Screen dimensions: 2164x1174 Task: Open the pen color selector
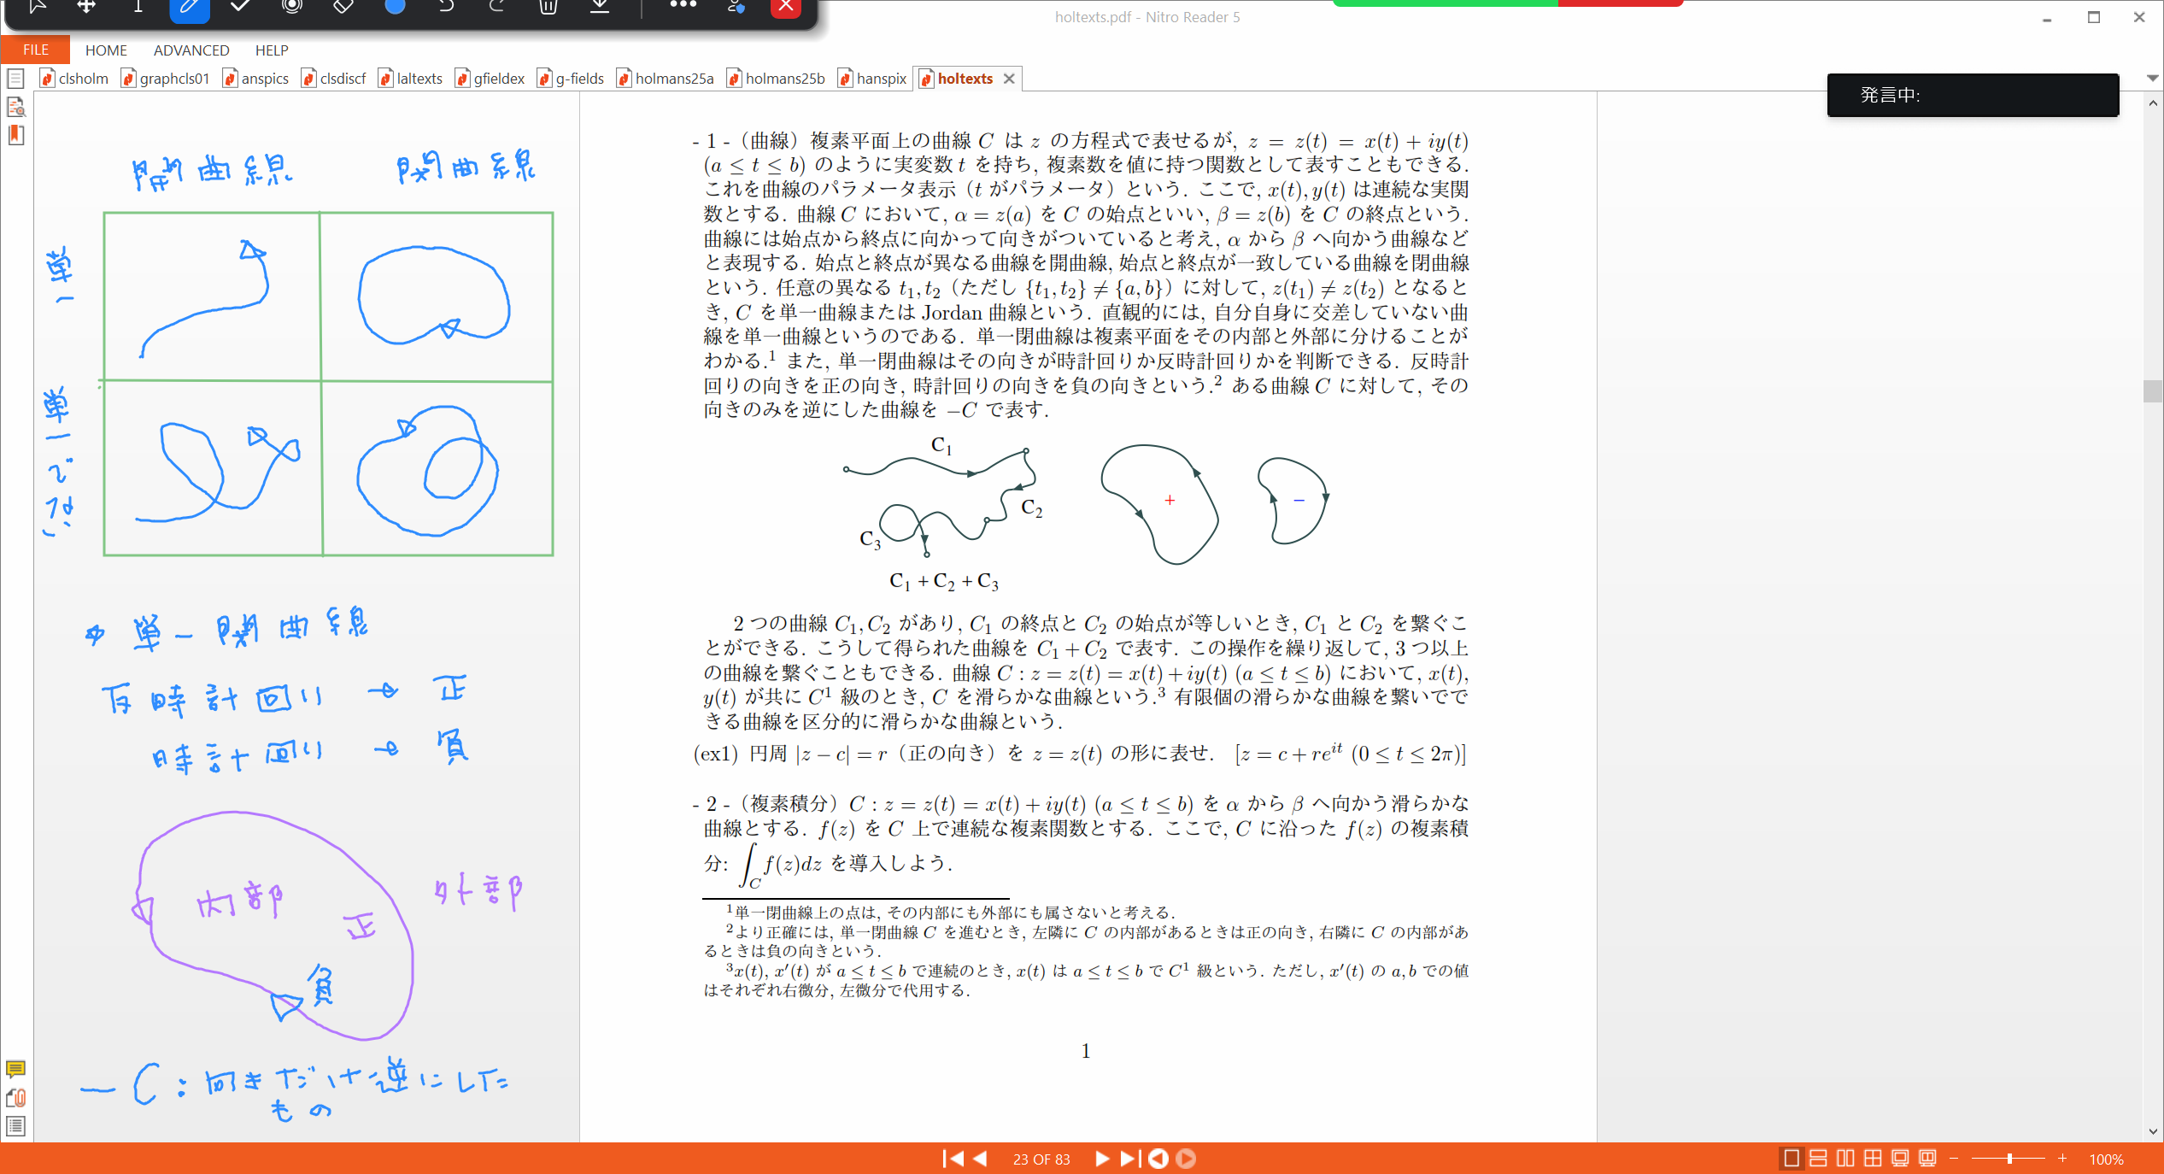tap(394, 9)
